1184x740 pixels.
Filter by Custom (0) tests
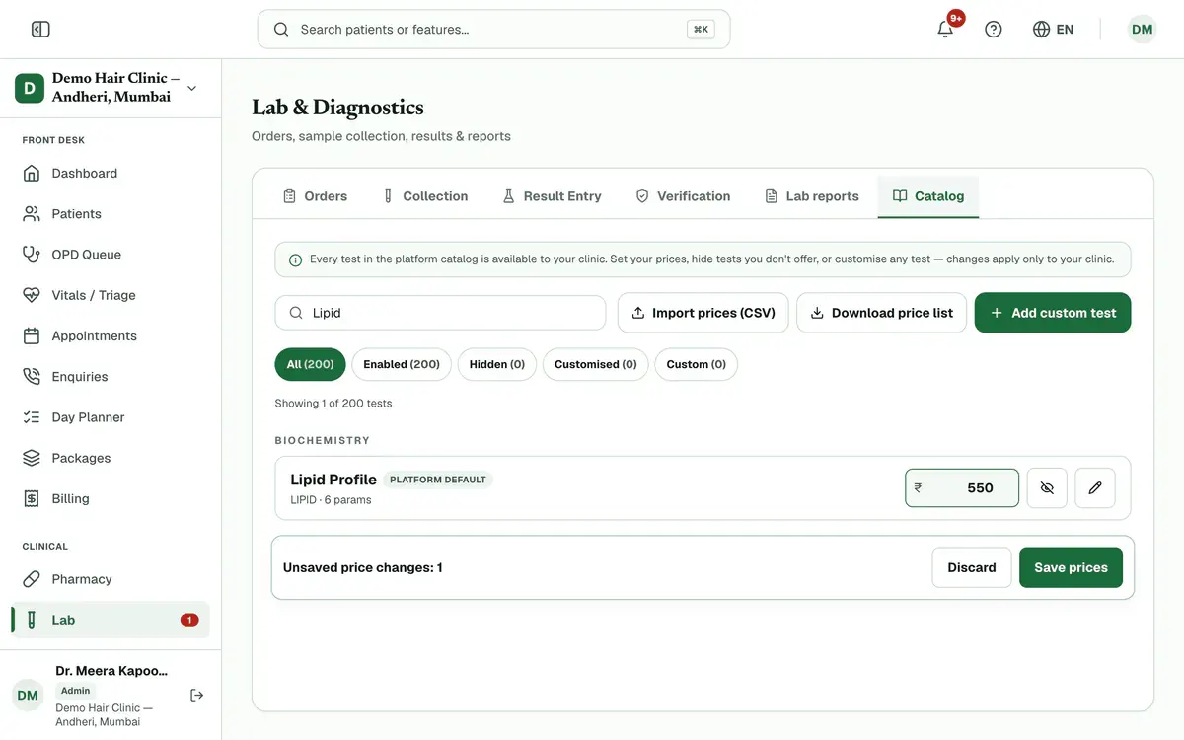pyautogui.click(x=696, y=364)
